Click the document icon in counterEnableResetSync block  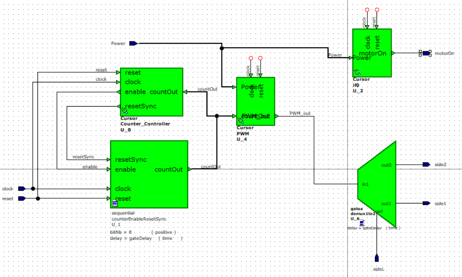(x=115, y=203)
